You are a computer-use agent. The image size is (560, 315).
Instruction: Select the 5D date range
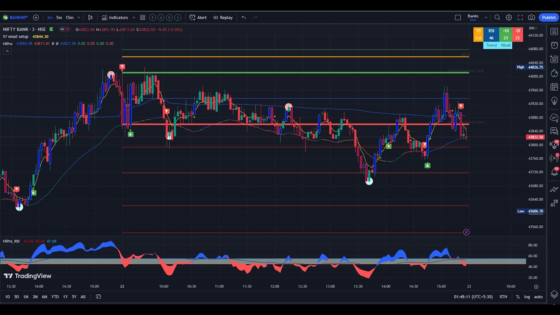click(17, 297)
